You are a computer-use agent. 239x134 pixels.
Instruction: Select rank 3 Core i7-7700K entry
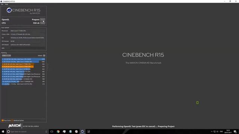click(x=24, y=64)
